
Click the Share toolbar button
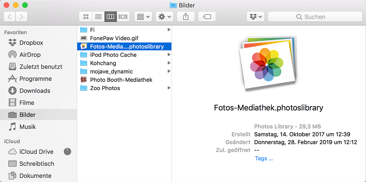click(x=186, y=17)
